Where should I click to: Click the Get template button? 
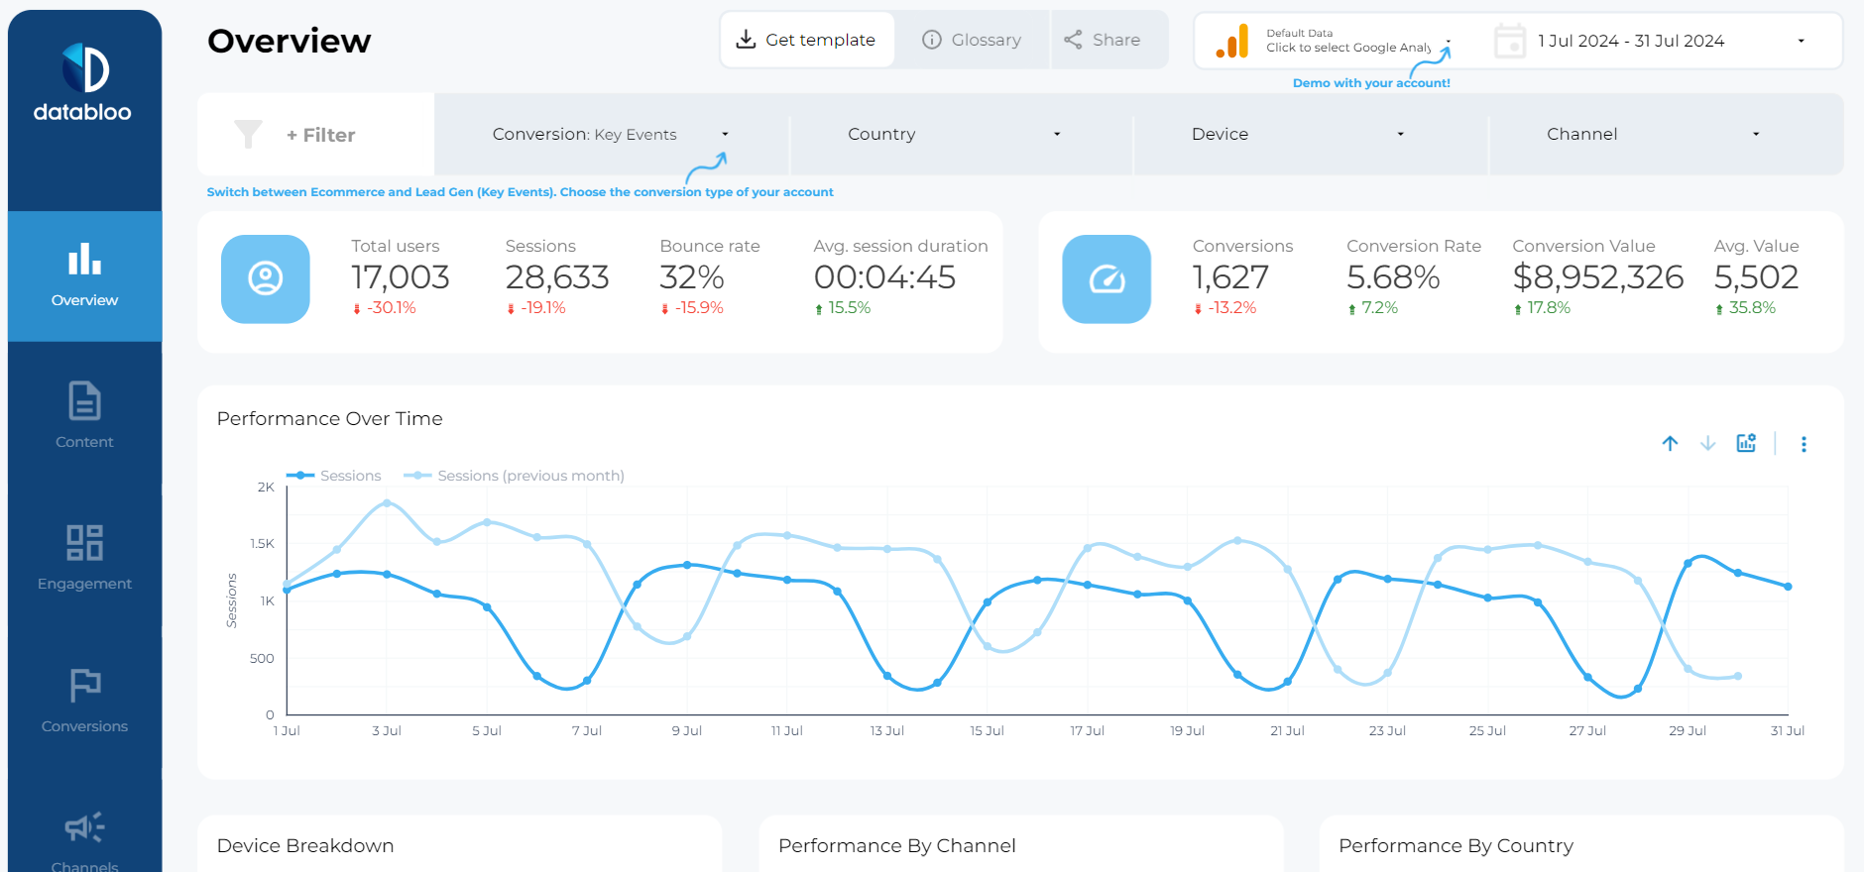806,40
